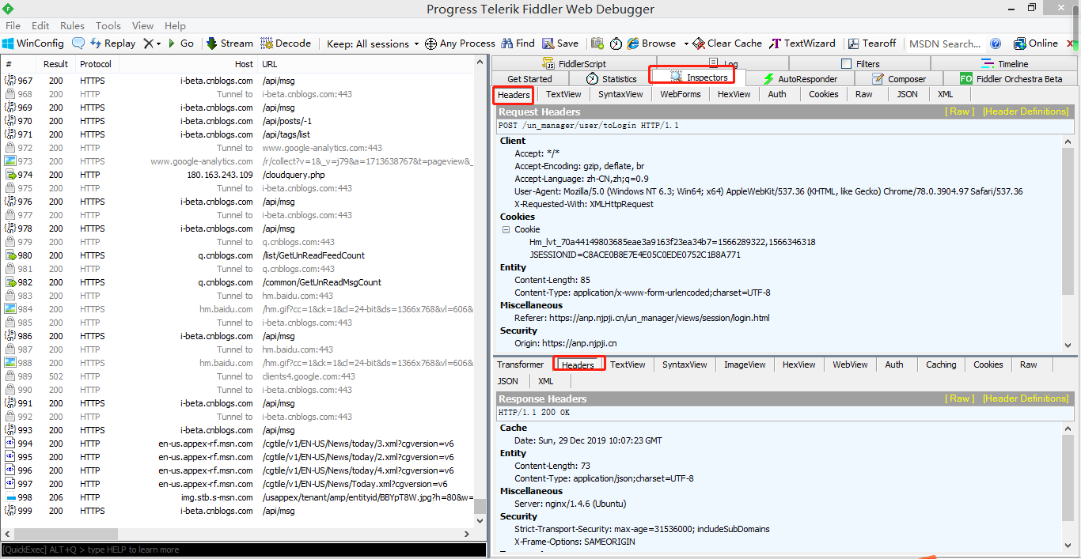Open Header Definitions for the response
The height and width of the screenshot is (559, 1081).
tap(1025, 398)
